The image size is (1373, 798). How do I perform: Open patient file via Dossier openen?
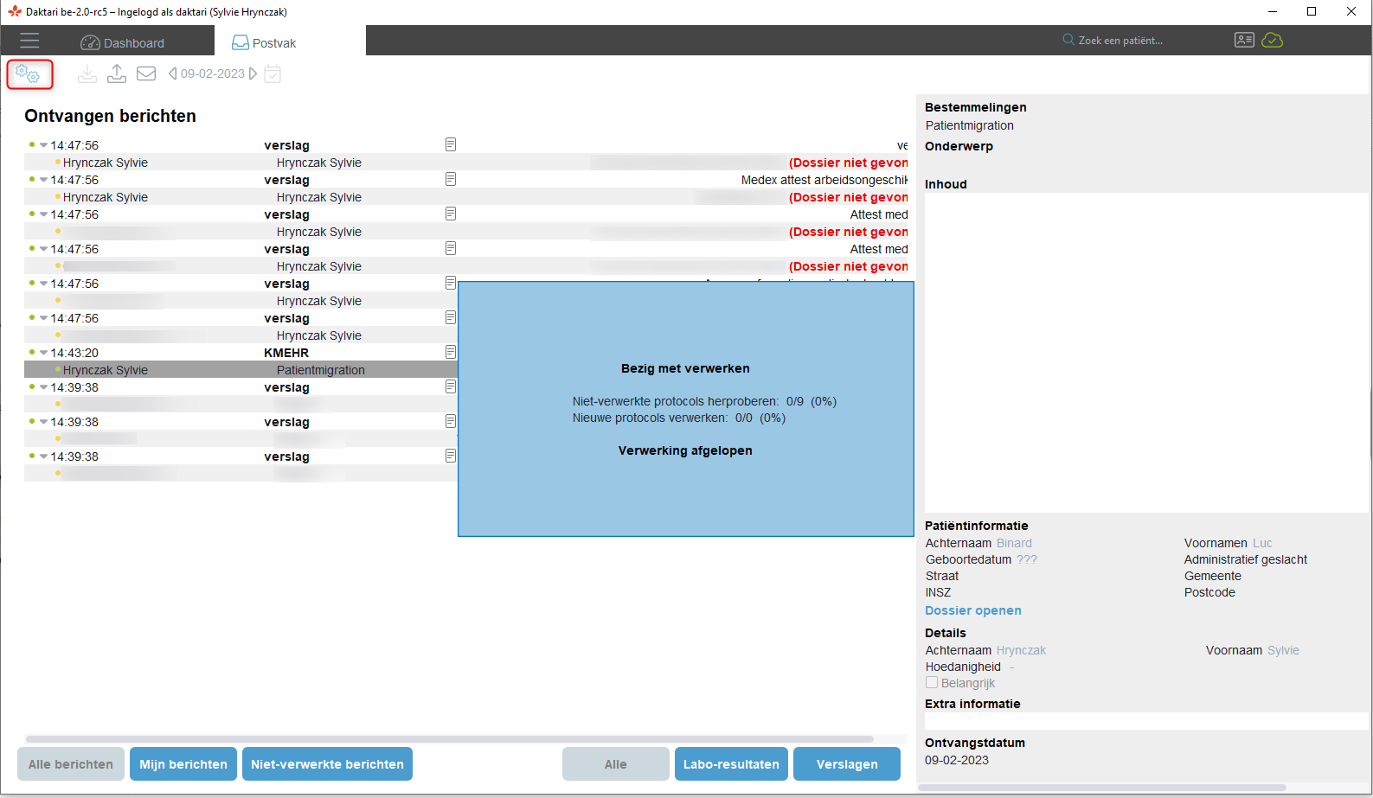[x=973, y=610]
